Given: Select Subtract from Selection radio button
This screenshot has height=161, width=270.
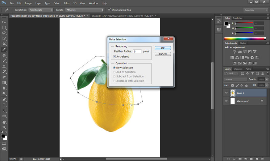Looking at the screenshot, I should pos(114,76).
